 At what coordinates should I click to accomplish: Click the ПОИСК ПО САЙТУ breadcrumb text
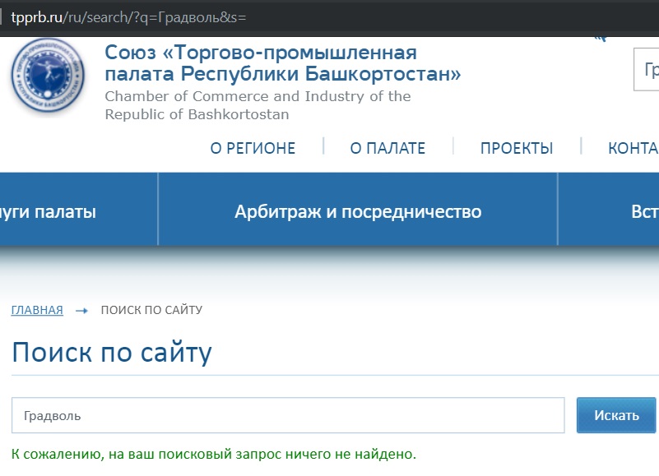coord(151,310)
